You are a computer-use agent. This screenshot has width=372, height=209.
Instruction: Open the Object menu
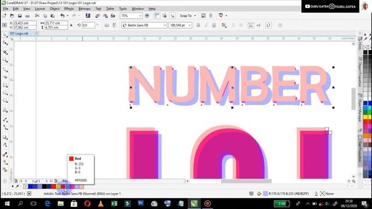(55, 9)
